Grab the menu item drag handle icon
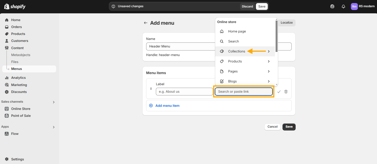This screenshot has width=377, height=164. 151,89
